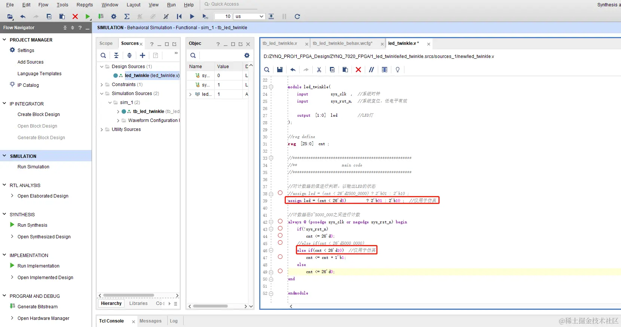Toggle line comments with the double-slash icon
The height and width of the screenshot is (327, 621).
pos(371,70)
